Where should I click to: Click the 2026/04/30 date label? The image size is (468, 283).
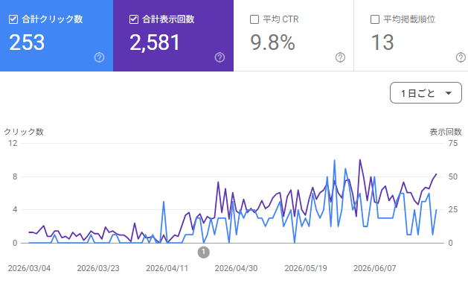point(236,268)
